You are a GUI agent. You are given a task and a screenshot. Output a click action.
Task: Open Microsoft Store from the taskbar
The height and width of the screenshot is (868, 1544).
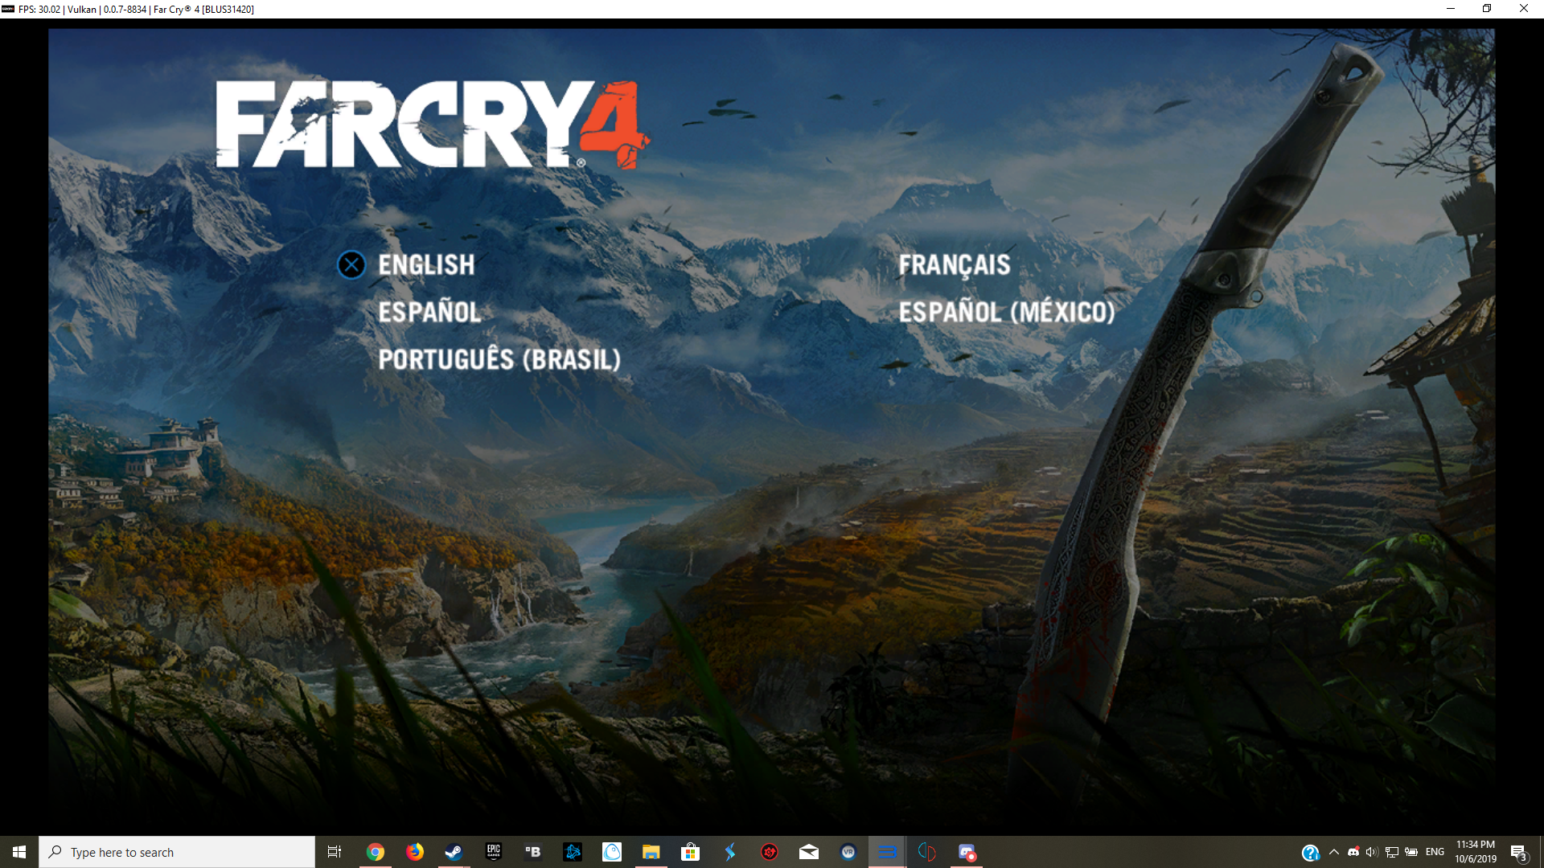(690, 852)
